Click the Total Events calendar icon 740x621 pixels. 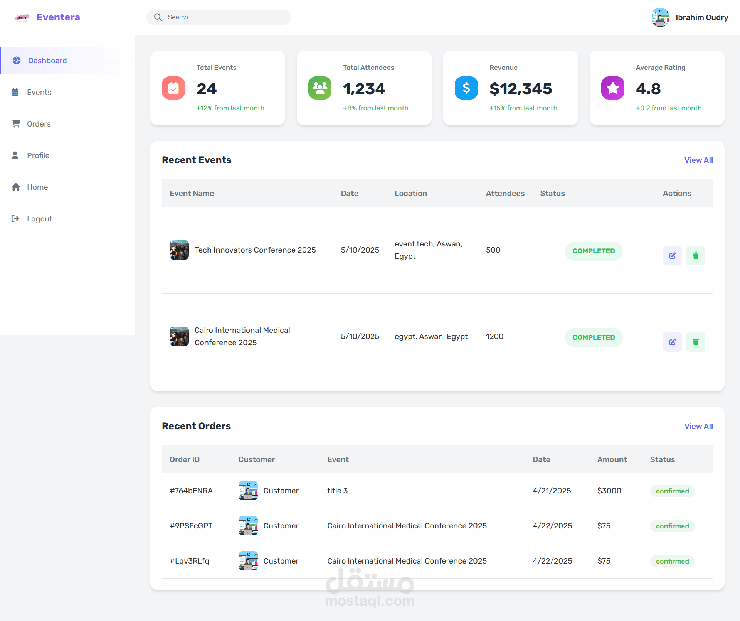click(173, 88)
